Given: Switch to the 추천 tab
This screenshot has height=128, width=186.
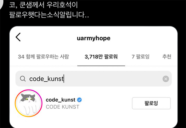Looking at the screenshot, I should 167,57.
